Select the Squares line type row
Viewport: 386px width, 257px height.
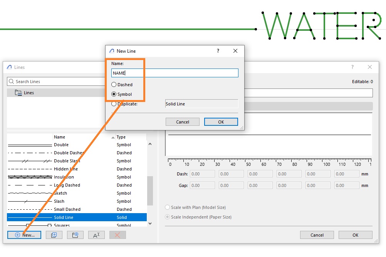(77, 225)
